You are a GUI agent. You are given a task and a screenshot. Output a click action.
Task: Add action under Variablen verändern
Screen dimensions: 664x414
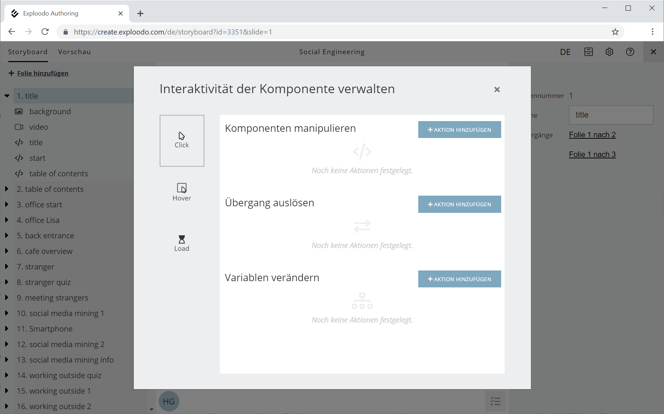click(x=459, y=279)
